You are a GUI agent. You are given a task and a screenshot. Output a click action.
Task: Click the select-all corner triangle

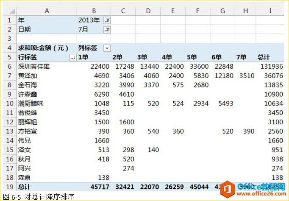(12, 11)
